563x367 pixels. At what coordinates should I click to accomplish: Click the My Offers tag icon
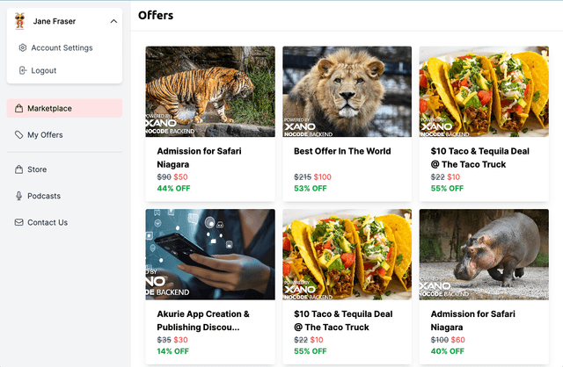pos(19,135)
